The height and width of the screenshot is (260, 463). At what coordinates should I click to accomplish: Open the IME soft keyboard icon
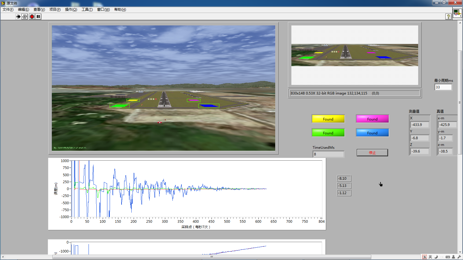(x=448, y=257)
